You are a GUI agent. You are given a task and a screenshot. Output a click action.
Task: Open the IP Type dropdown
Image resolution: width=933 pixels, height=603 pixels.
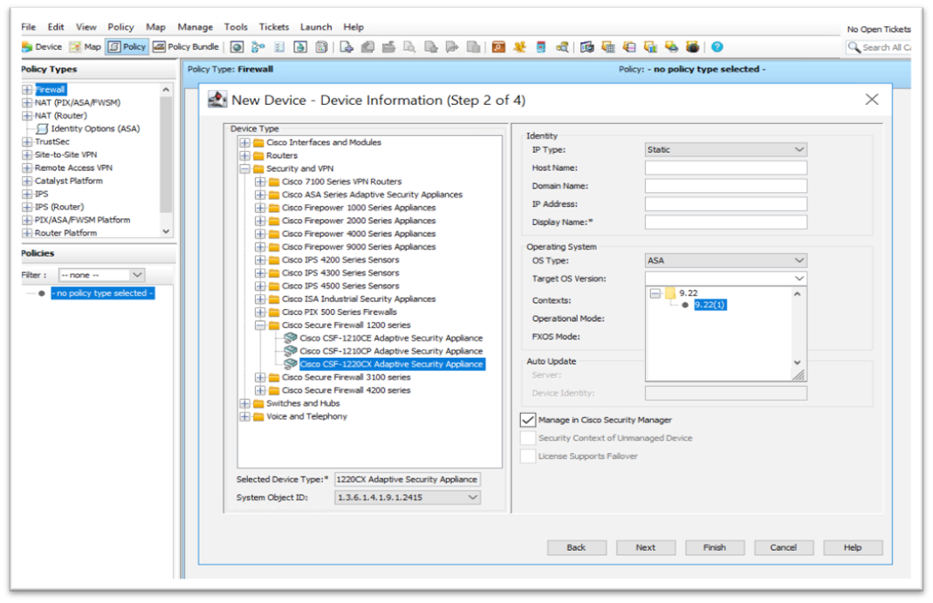800,149
